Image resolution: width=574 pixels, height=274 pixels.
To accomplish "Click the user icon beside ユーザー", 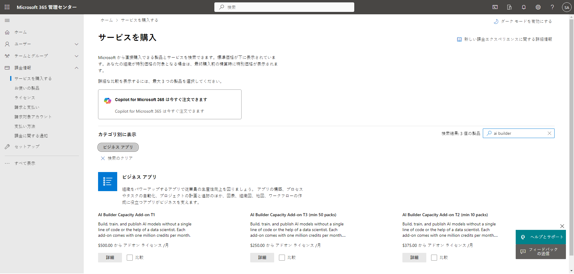I will pyautogui.click(x=7, y=44).
